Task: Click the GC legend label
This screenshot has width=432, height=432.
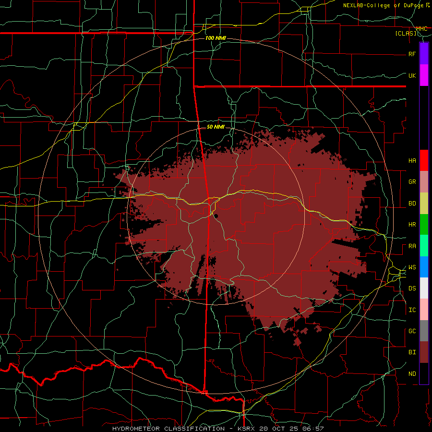Action: pos(412,331)
